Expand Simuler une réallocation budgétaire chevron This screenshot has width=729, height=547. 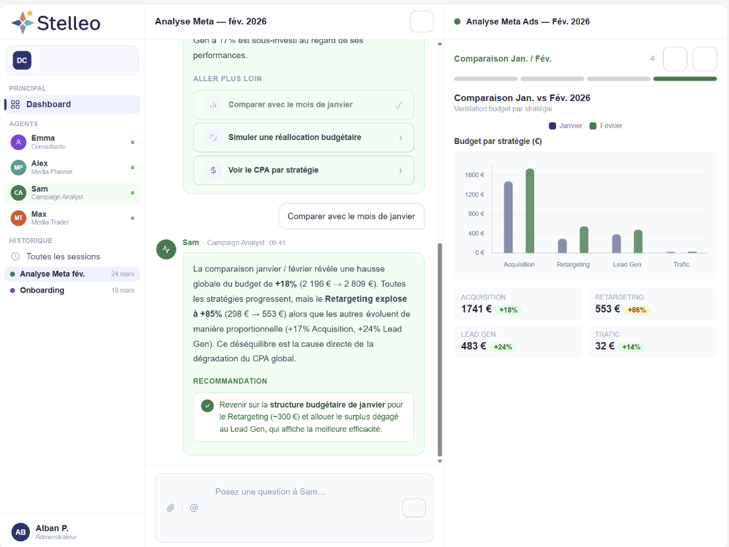(x=401, y=137)
